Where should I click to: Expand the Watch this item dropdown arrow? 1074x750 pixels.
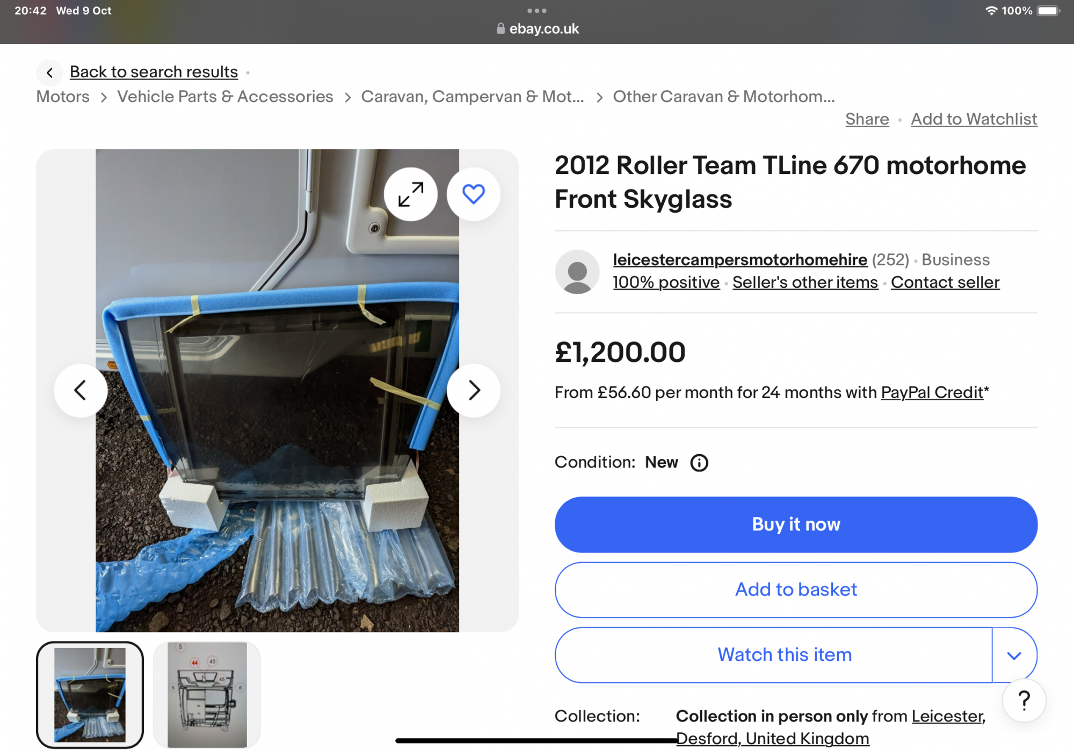pos(1014,656)
